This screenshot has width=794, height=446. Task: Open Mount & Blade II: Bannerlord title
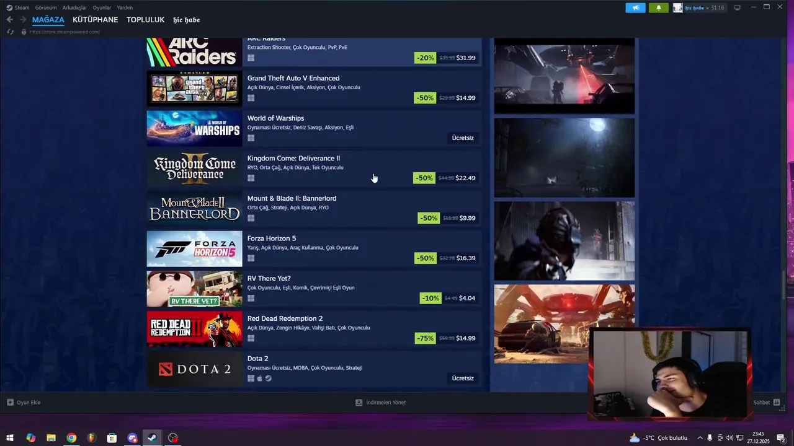click(292, 198)
